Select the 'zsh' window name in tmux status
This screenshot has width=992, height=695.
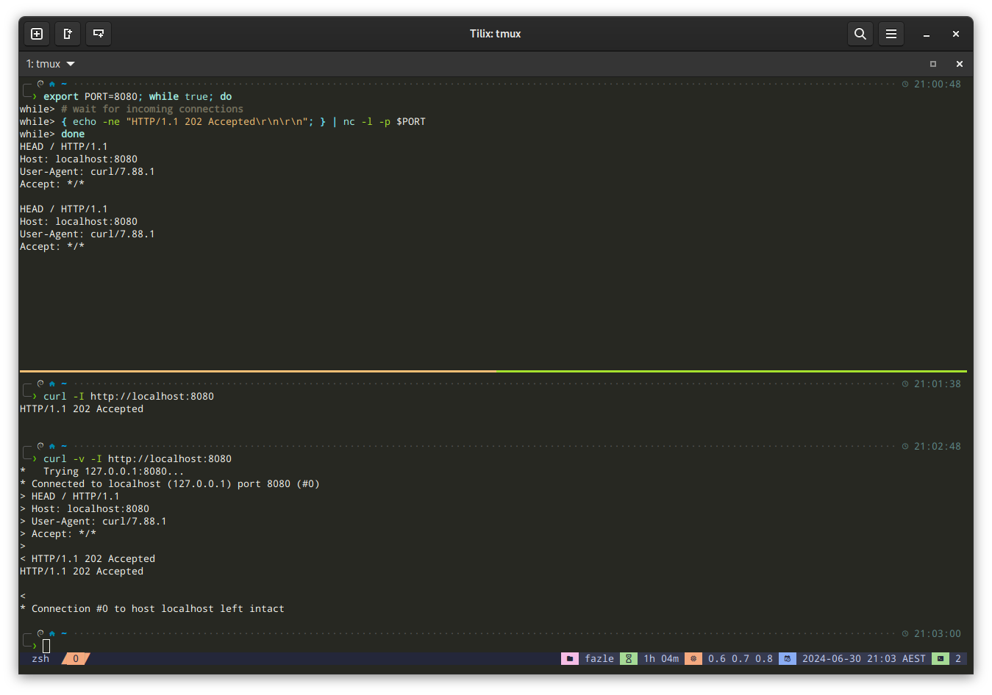point(40,658)
